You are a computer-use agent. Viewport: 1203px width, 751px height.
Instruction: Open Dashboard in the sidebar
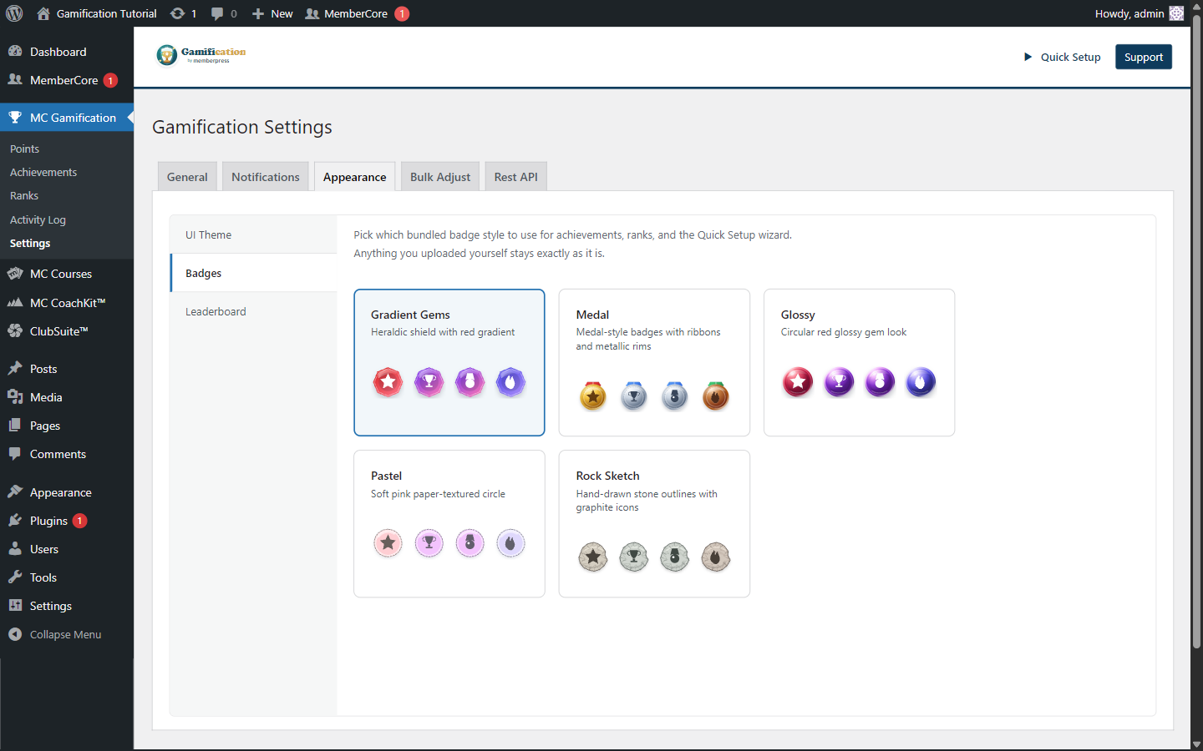67,52
